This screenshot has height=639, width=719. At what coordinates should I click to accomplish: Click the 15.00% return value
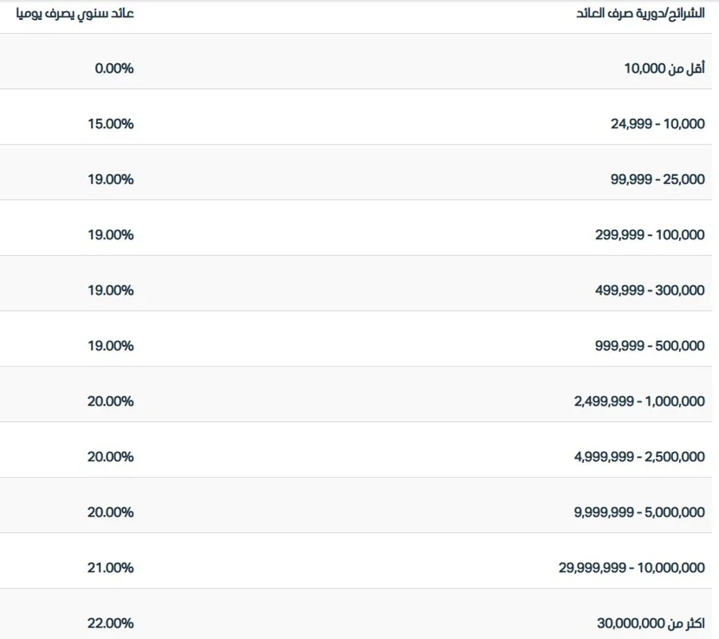(111, 124)
